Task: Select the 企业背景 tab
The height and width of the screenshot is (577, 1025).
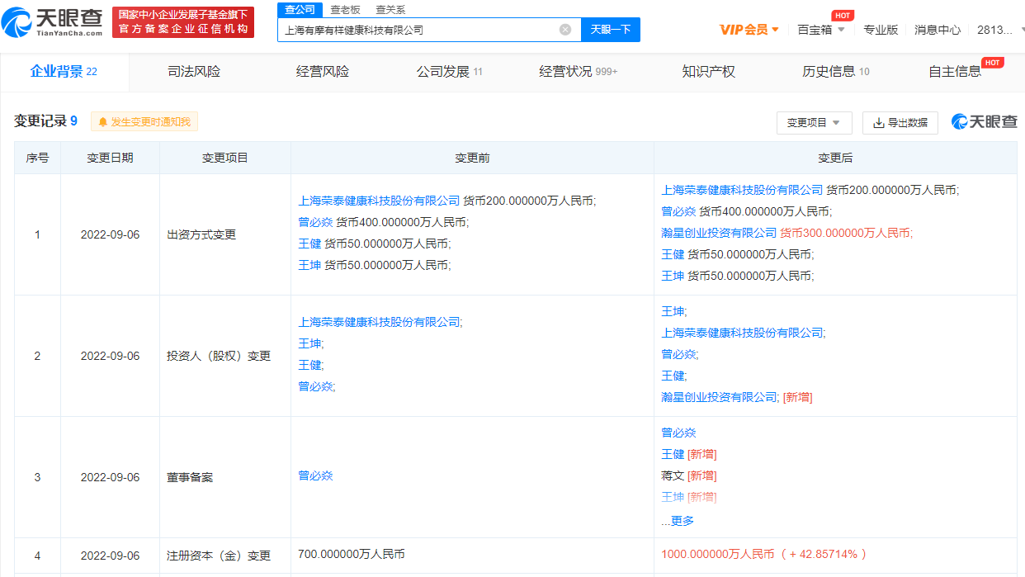Action: 64,72
